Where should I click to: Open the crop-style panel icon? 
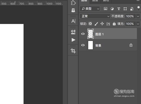point(73,51)
